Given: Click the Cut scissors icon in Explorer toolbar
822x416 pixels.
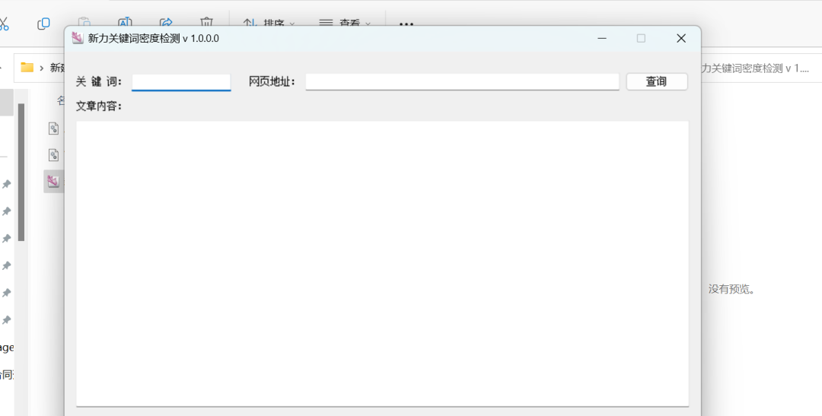Looking at the screenshot, I should [3, 23].
